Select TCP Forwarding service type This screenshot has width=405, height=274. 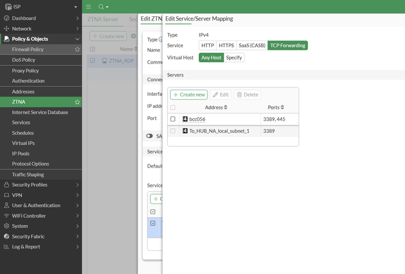pos(288,45)
